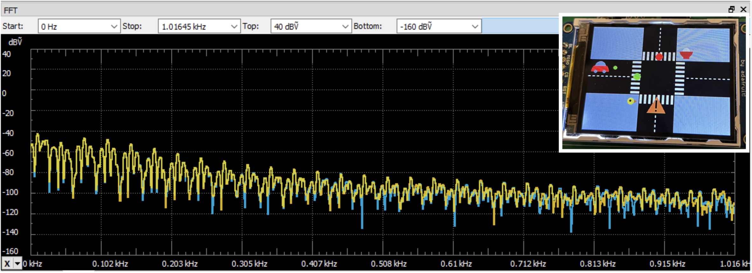This screenshot has width=752, height=273.
Task: Click into the Stop field showing 1.01645 kHz
Action: click(x=194, y=26)
